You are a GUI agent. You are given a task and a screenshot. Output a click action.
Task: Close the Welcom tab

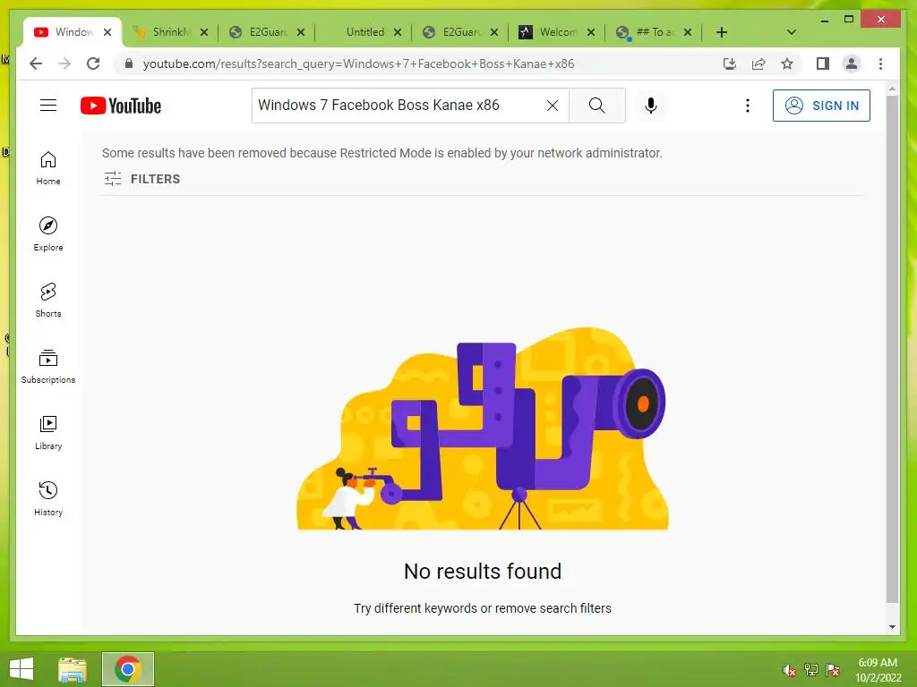(x=591, y=32)
